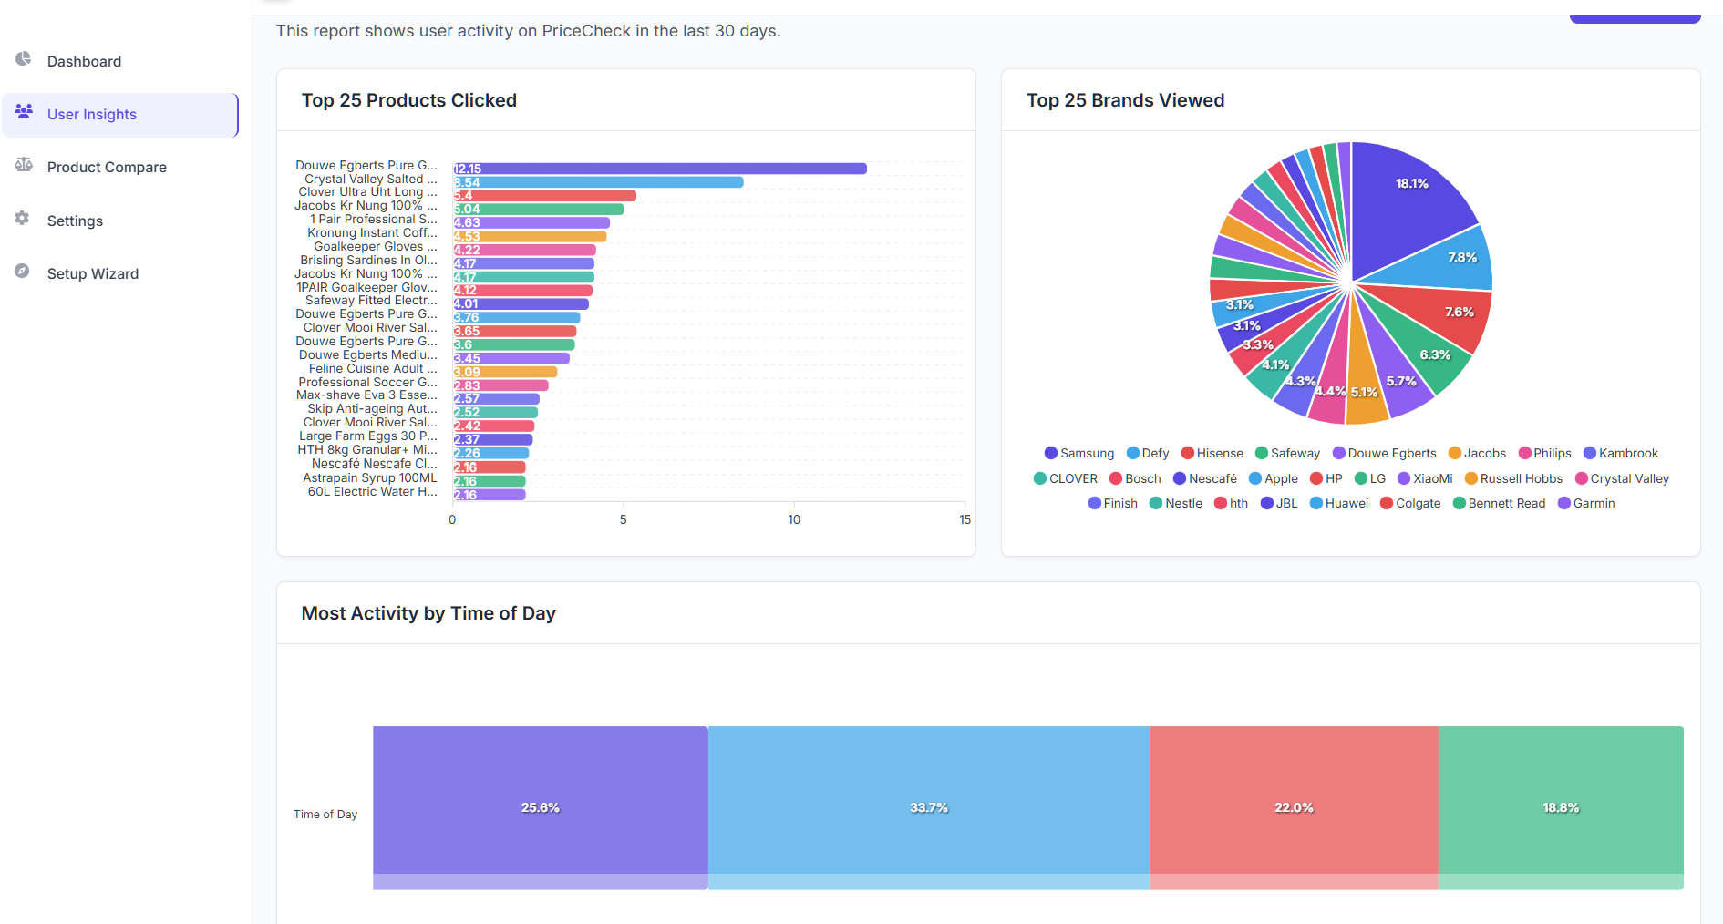
Task: Open the Dashboard menu item
Action: click(x=120, y=61)
